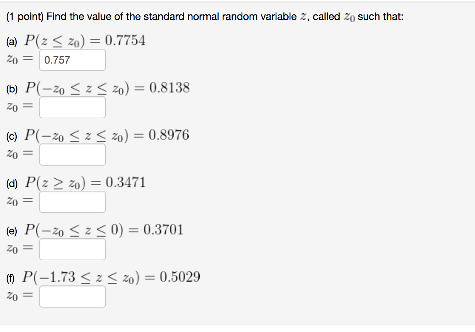Click the (e) item label
Image resolution: width=475 pixels, height=332 pixels.
point(11,230)
